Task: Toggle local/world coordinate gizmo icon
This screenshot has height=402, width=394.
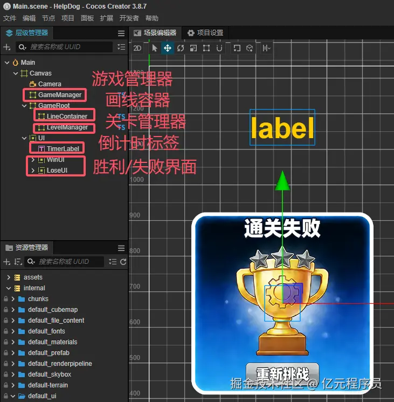Action: point(237,48)
